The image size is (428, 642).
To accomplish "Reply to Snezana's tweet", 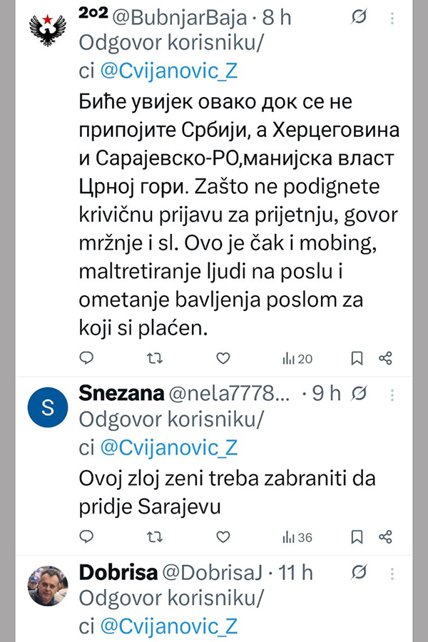I will (86, 536).
